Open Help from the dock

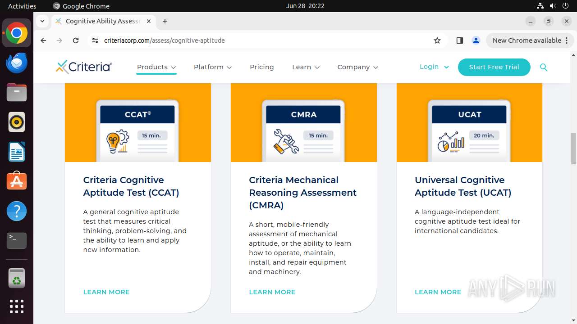click(17, 211)
